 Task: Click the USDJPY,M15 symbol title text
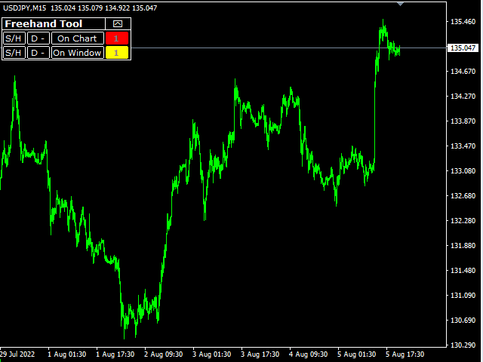coord(25,8)
